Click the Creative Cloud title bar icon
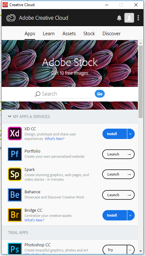 pos(5,5)
